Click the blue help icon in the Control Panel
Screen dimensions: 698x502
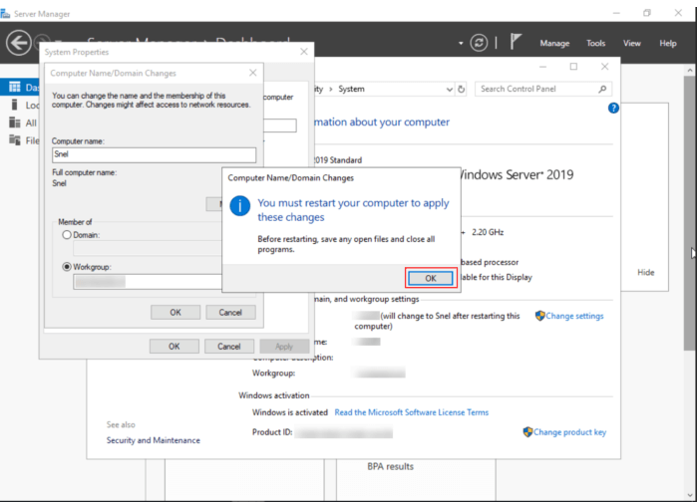613,108
